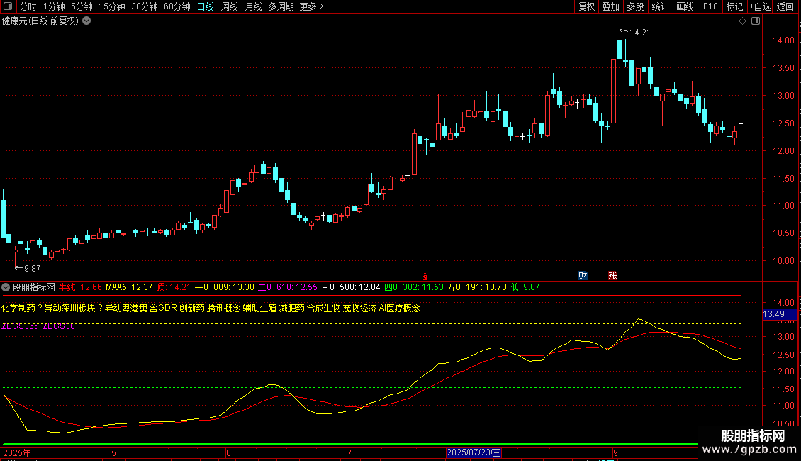Select the 分时 intraday tab

click(x=28, y=6)
